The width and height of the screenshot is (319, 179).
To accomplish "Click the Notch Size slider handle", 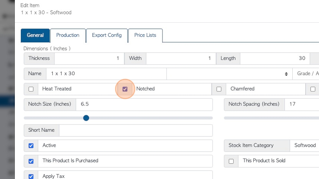I will pos(86,118).
